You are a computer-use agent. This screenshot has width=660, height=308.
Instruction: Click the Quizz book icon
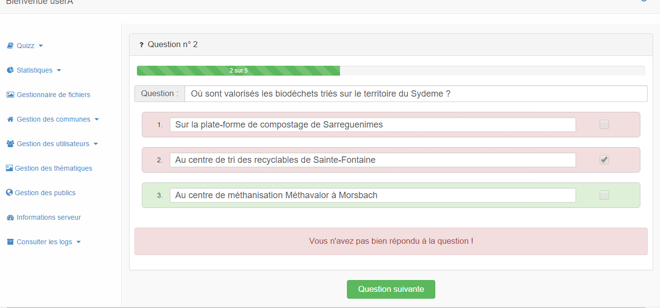pos(10,46)
